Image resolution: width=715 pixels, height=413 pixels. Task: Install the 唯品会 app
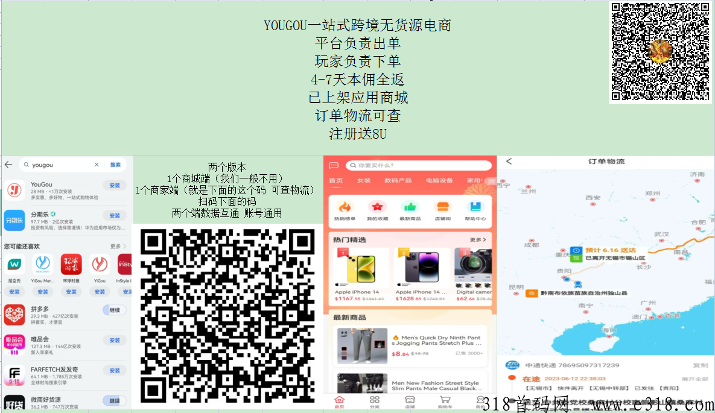115,340
